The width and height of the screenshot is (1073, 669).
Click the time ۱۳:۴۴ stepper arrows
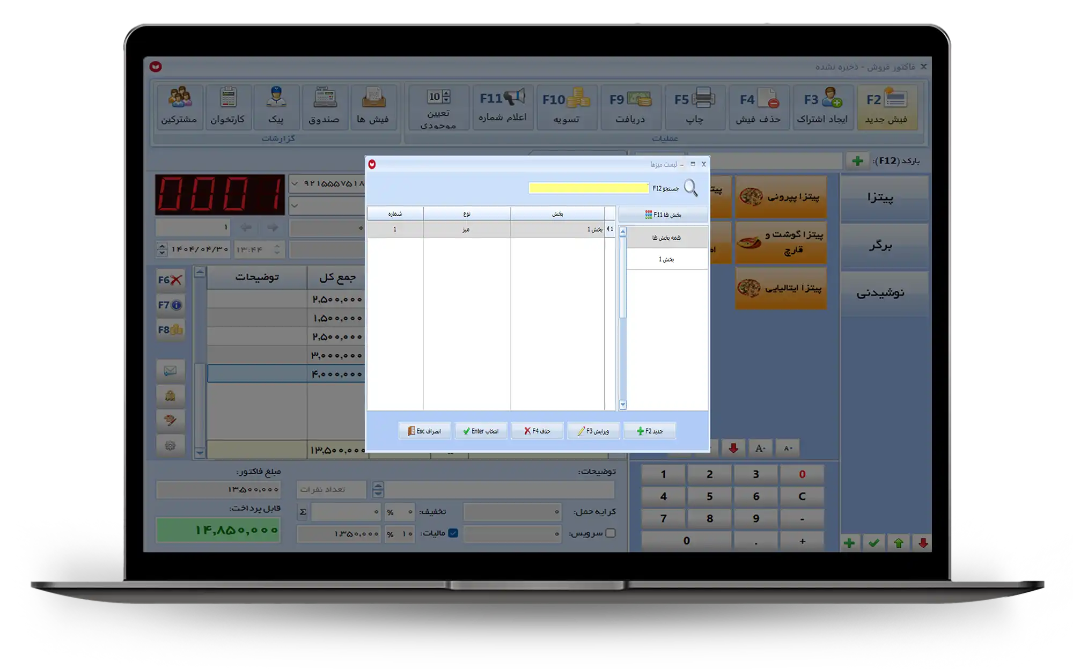coord(277,249)
